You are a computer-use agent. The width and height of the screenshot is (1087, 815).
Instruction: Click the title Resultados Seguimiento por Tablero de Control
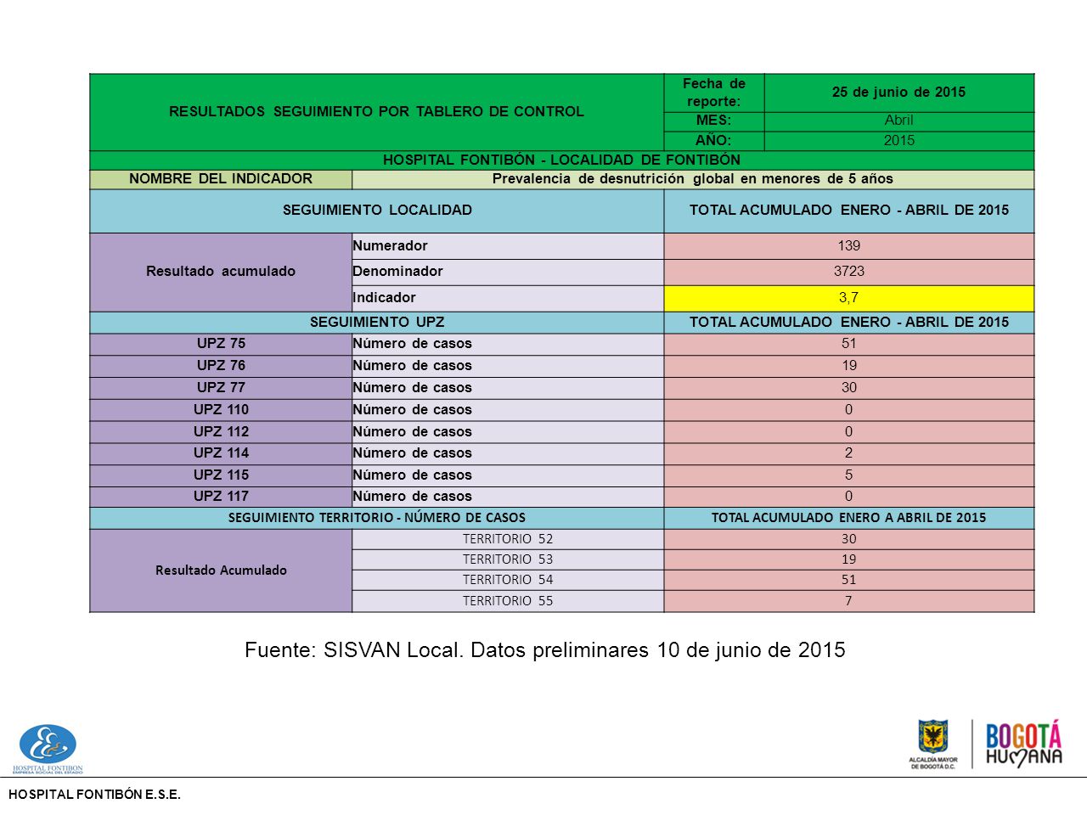point(376,112)
